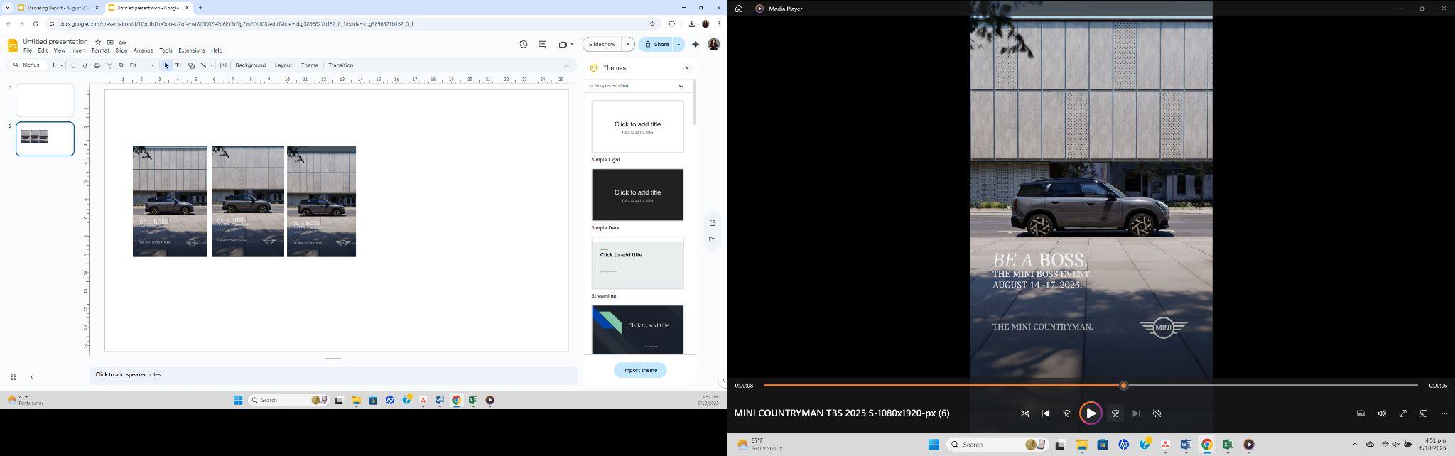
Task: Open the Share options dropdown arrow
Action: [678, 44]
